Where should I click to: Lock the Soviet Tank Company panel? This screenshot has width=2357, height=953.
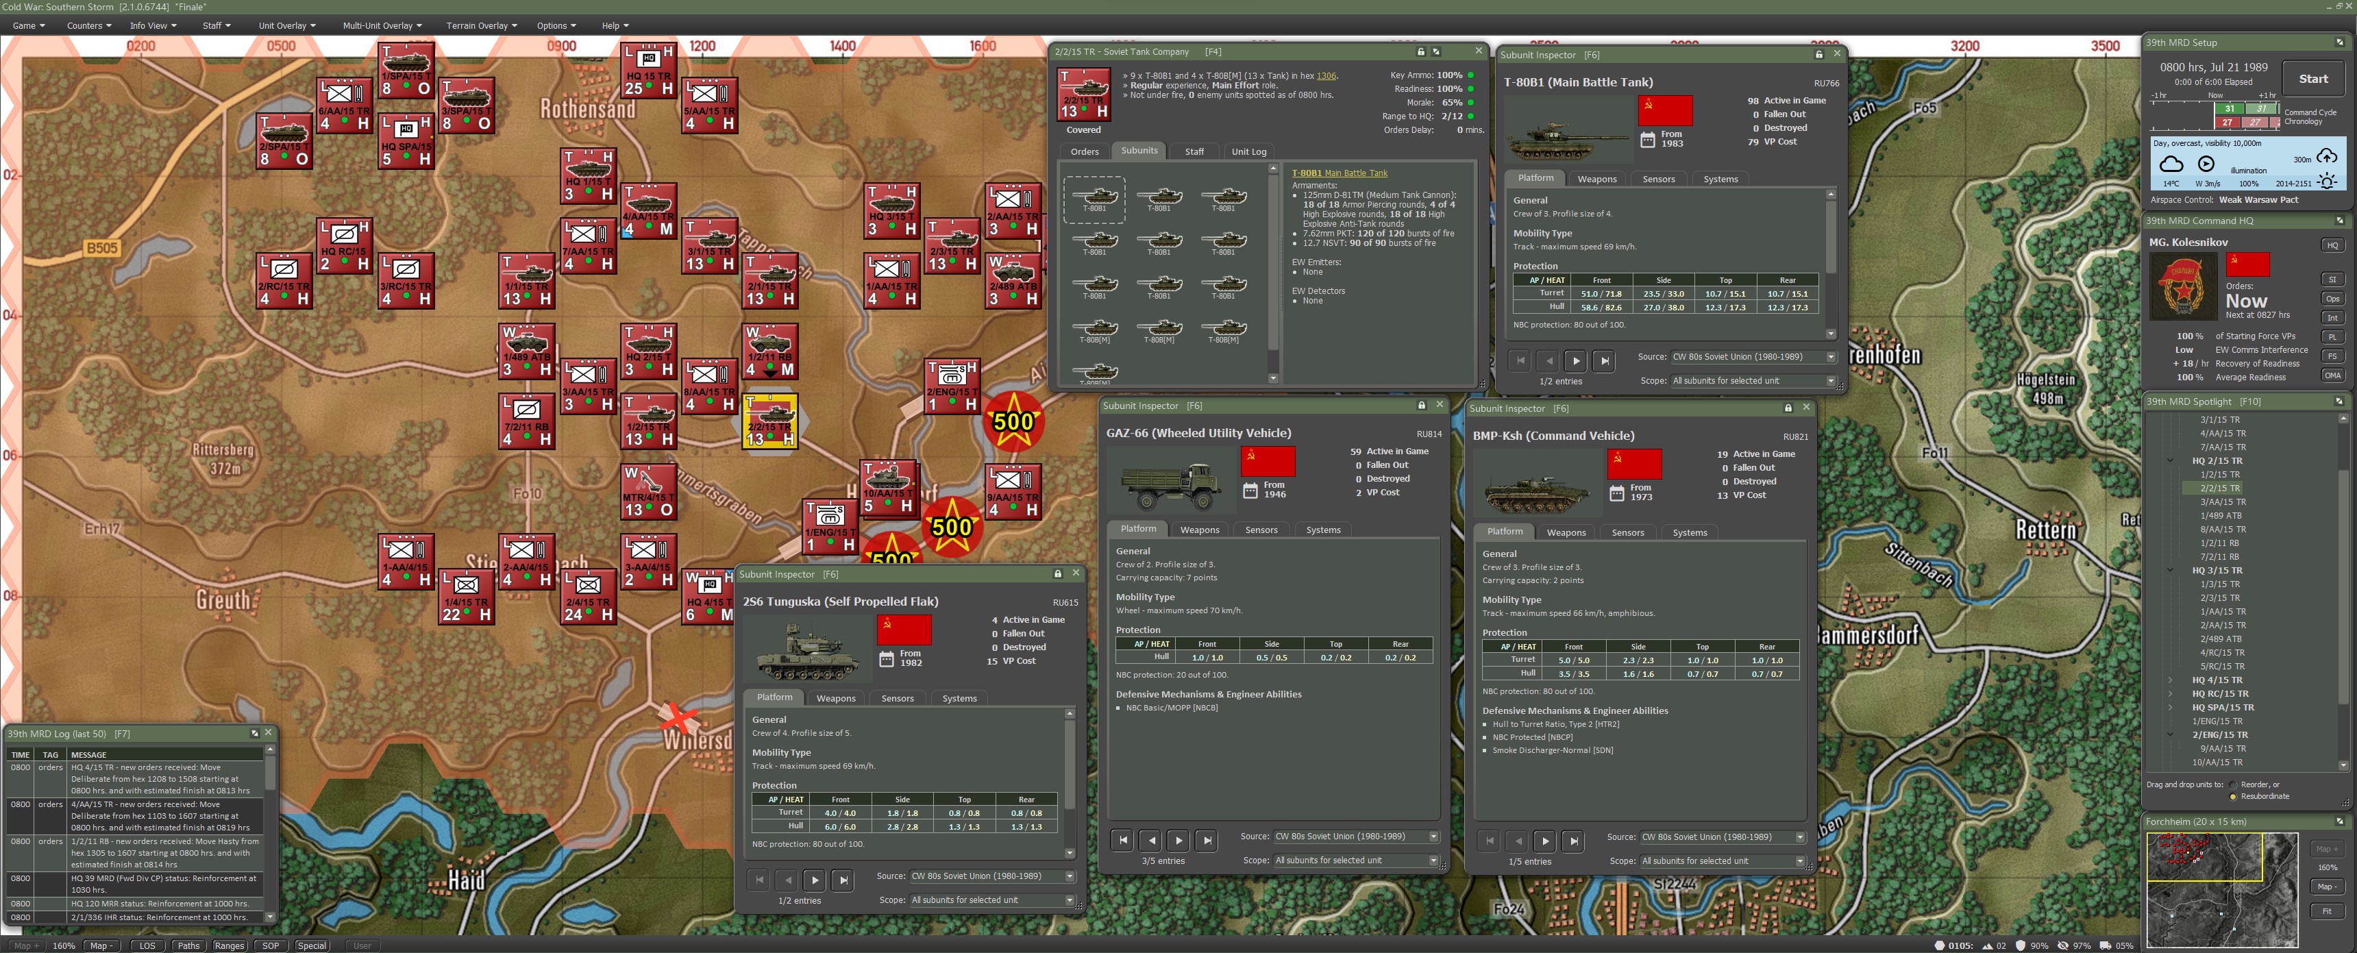click(1420, 51)
